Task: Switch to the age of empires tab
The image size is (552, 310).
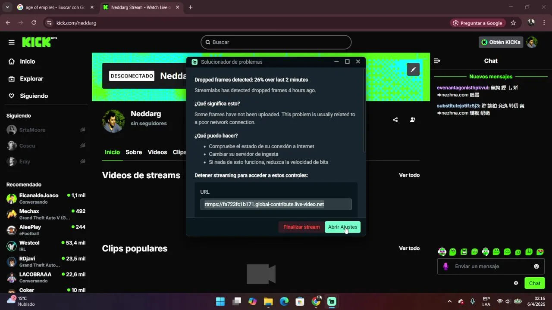Action: [55, 7]
